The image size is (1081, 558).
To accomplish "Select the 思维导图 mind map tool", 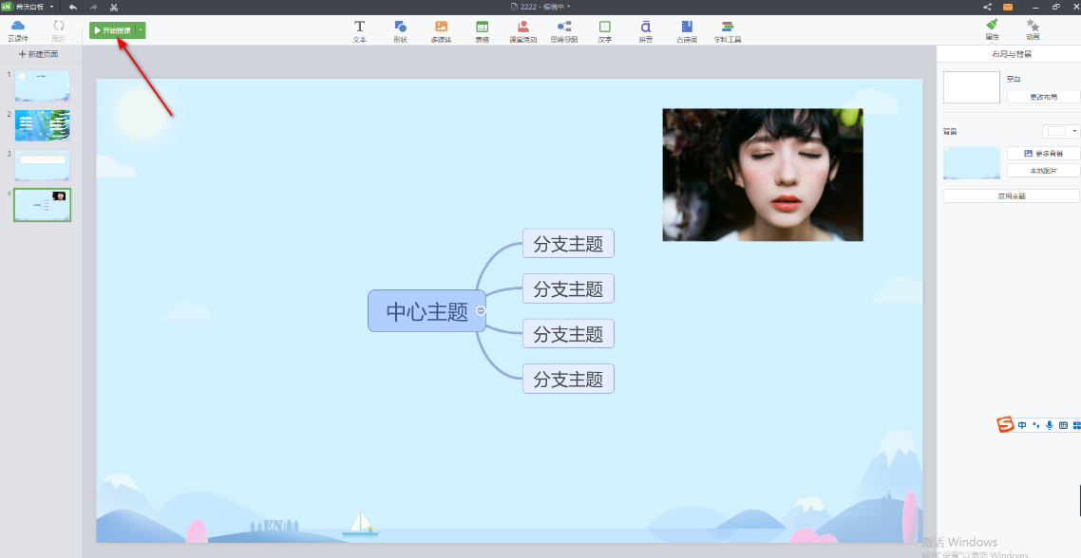I will [x=564, y=31].
